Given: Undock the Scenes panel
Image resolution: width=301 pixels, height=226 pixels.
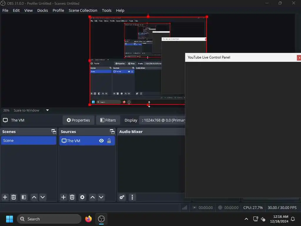Looking at the screenshot, I should (54, 132).
